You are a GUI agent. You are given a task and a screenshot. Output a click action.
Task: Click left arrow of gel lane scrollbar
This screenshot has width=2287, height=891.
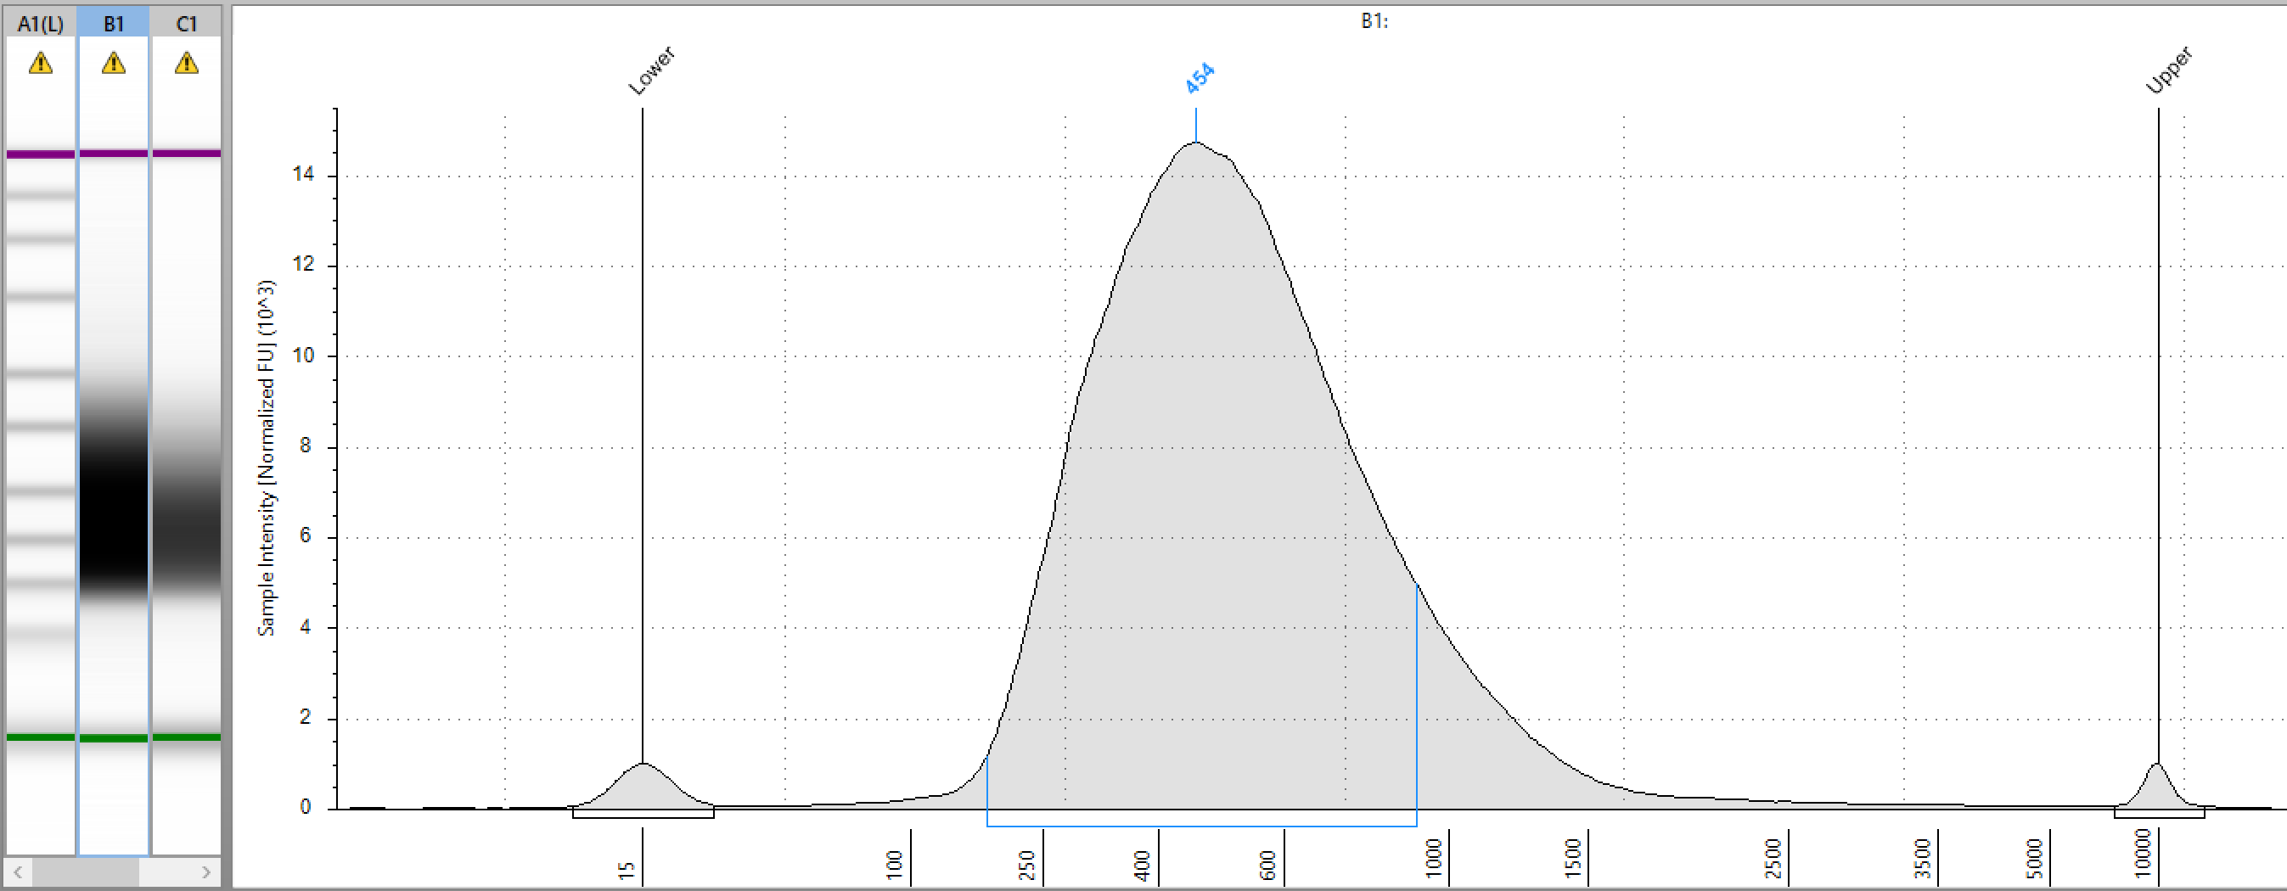point(18,872)
